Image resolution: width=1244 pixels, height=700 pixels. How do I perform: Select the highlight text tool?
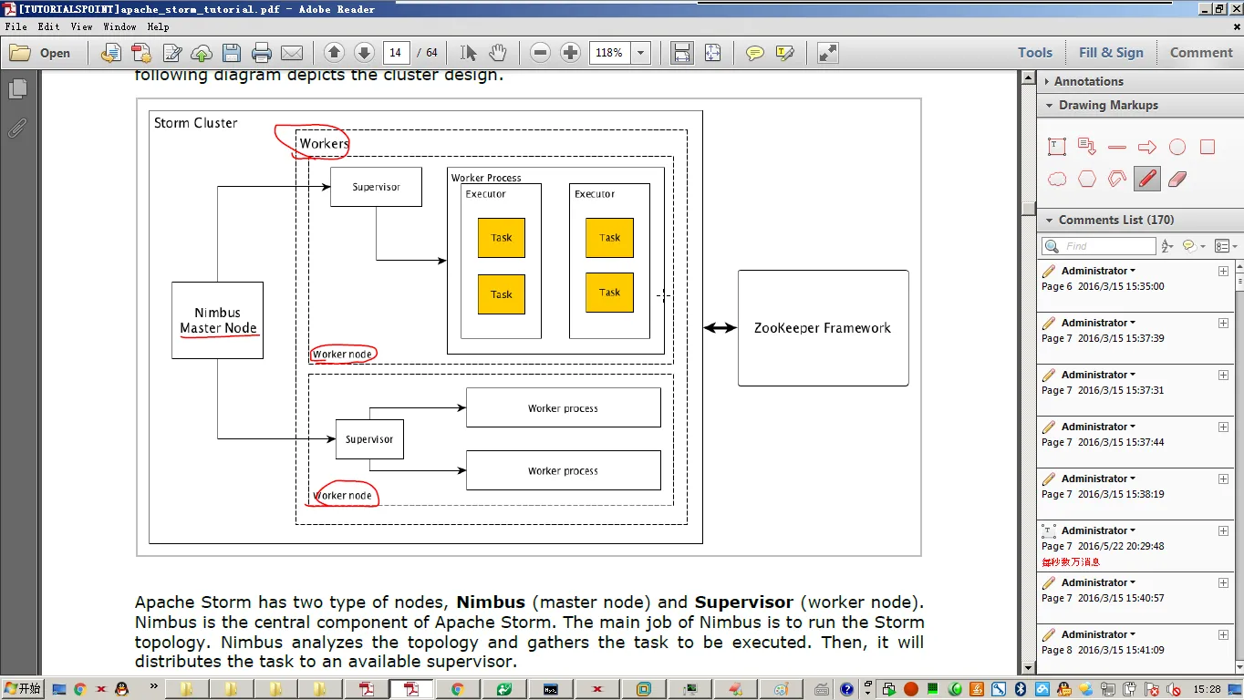(784, 53)
